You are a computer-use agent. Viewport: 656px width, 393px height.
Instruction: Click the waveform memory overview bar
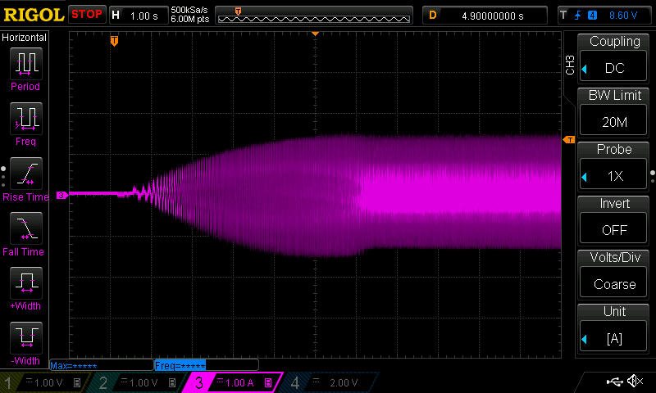[x=314, y=16]
